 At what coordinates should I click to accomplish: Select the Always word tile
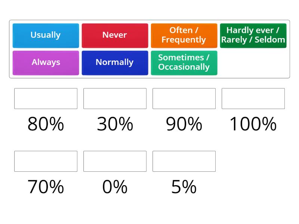[x=46, y=62]
